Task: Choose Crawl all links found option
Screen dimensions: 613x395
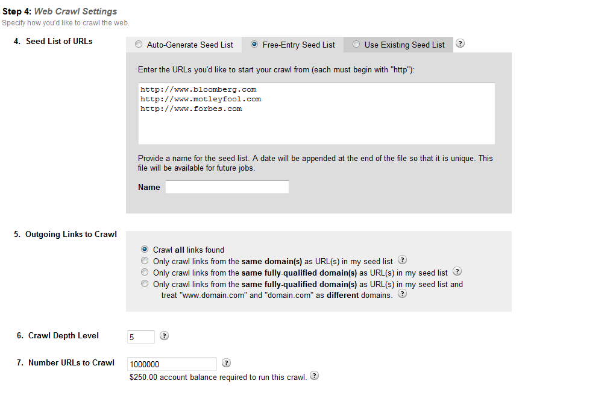Action: click(144, 249)
